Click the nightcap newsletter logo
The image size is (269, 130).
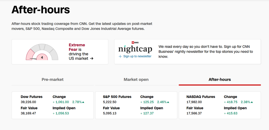pos(135,49)
